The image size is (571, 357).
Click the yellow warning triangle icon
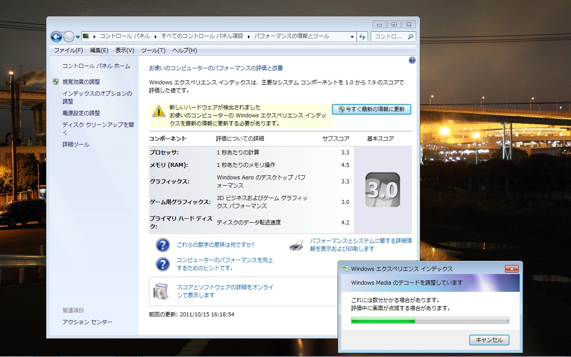click(159, 111)
